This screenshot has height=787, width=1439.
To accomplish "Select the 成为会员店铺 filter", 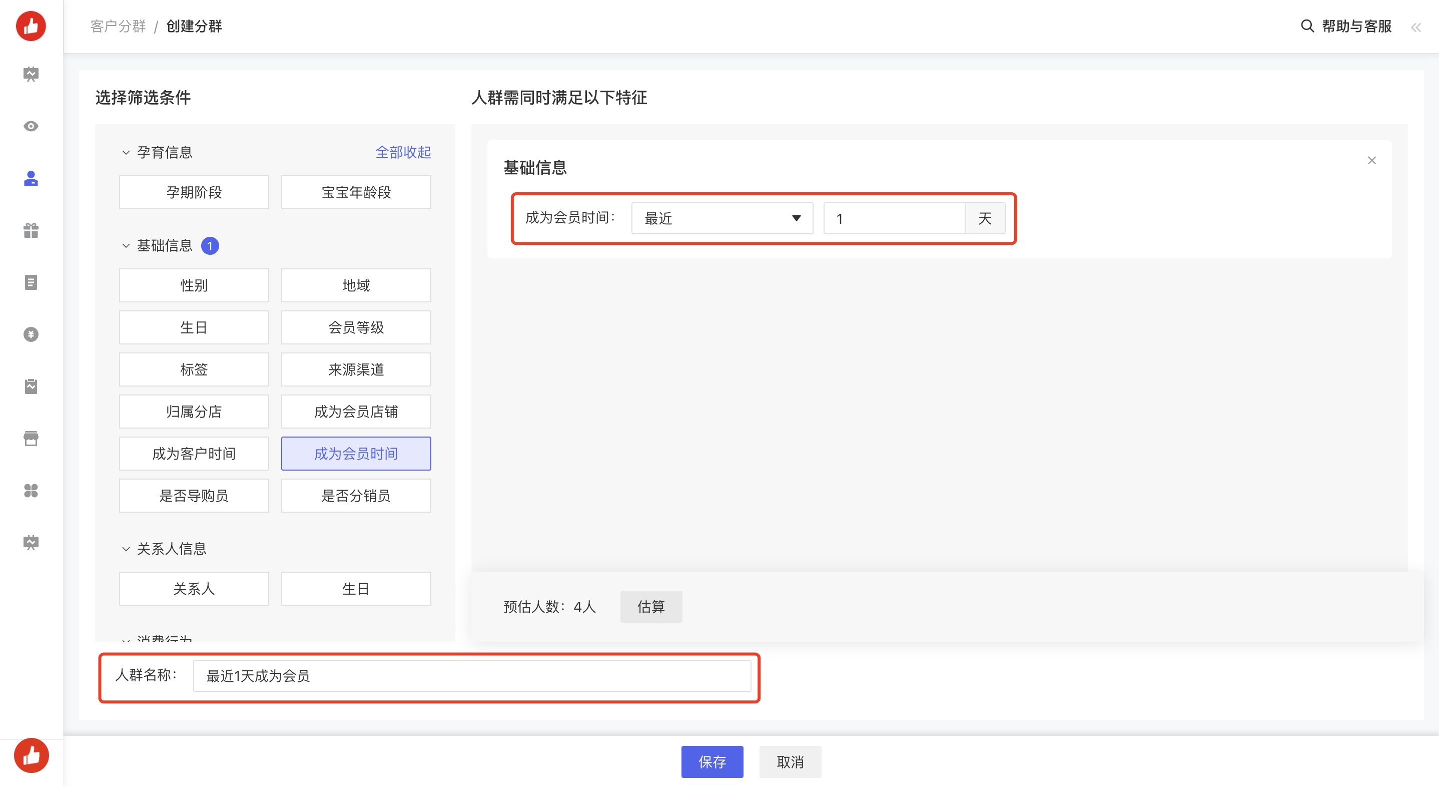I will pos(356,412).
